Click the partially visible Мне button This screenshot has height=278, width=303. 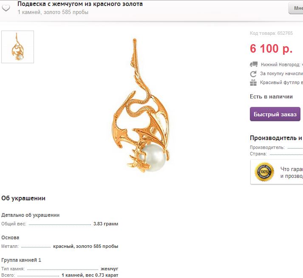click(x=296, y=8)
